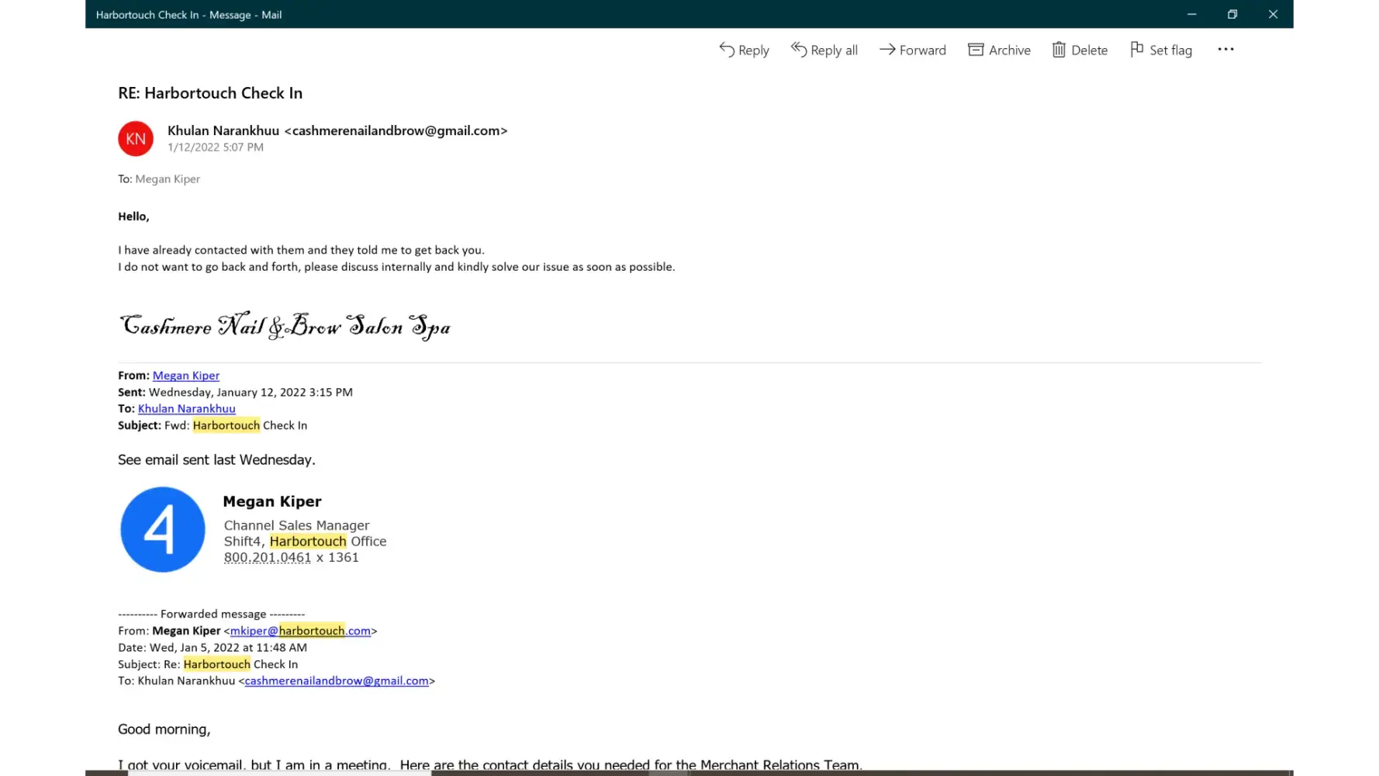This screenshot has height=776, width=1379.
Task: Click the Reply arrow icon
Action: 726,50
